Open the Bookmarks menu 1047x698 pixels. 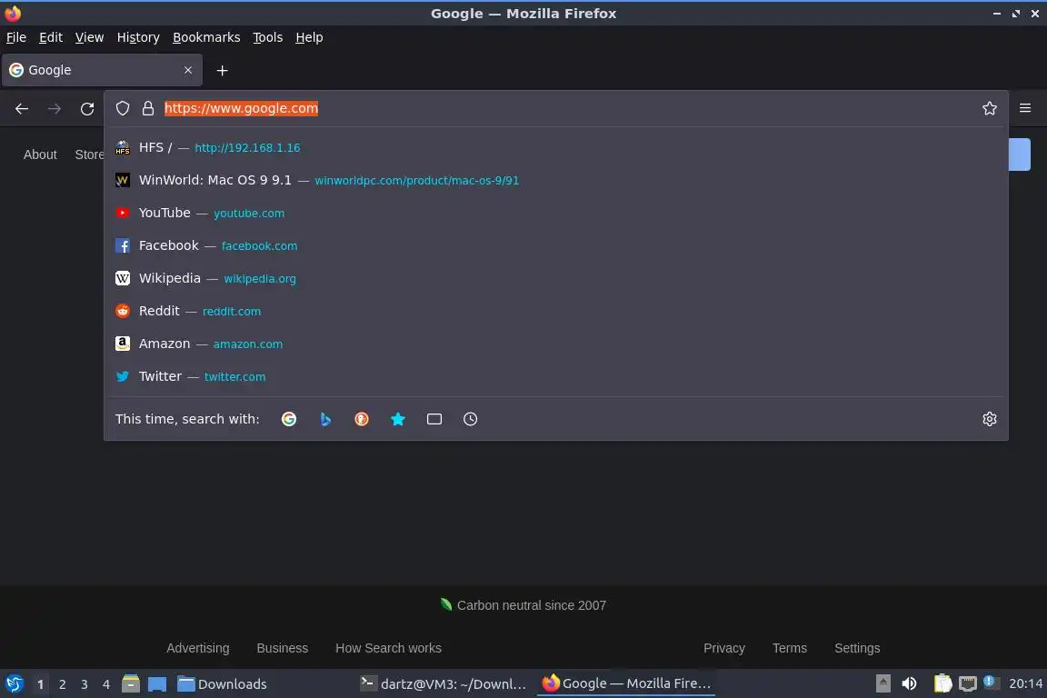[206, 37]
